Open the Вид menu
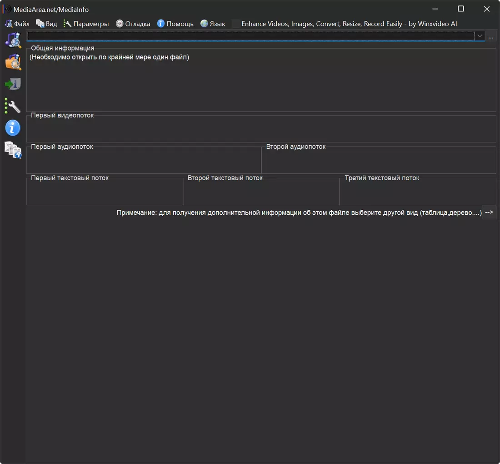500x464 pixels. coord(46,24)
